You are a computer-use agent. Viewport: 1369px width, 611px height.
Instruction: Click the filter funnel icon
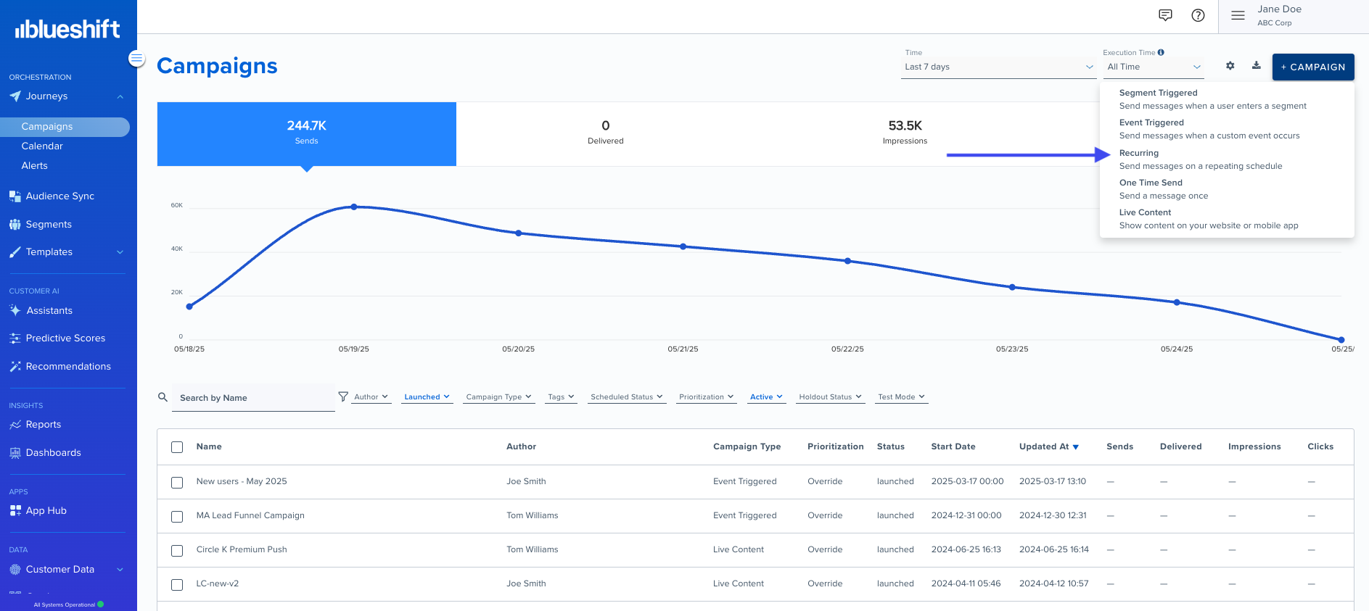(x=343, y=396)
